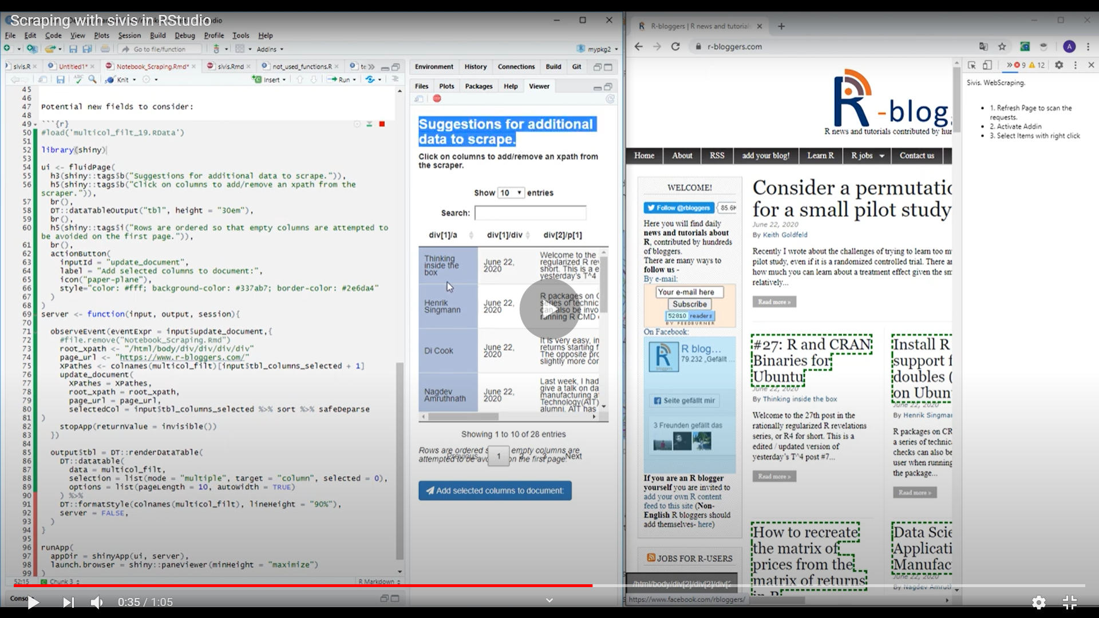Exit fullscreen mode
This screenshot has width=1099, height=618.
tap(1069, 602)
